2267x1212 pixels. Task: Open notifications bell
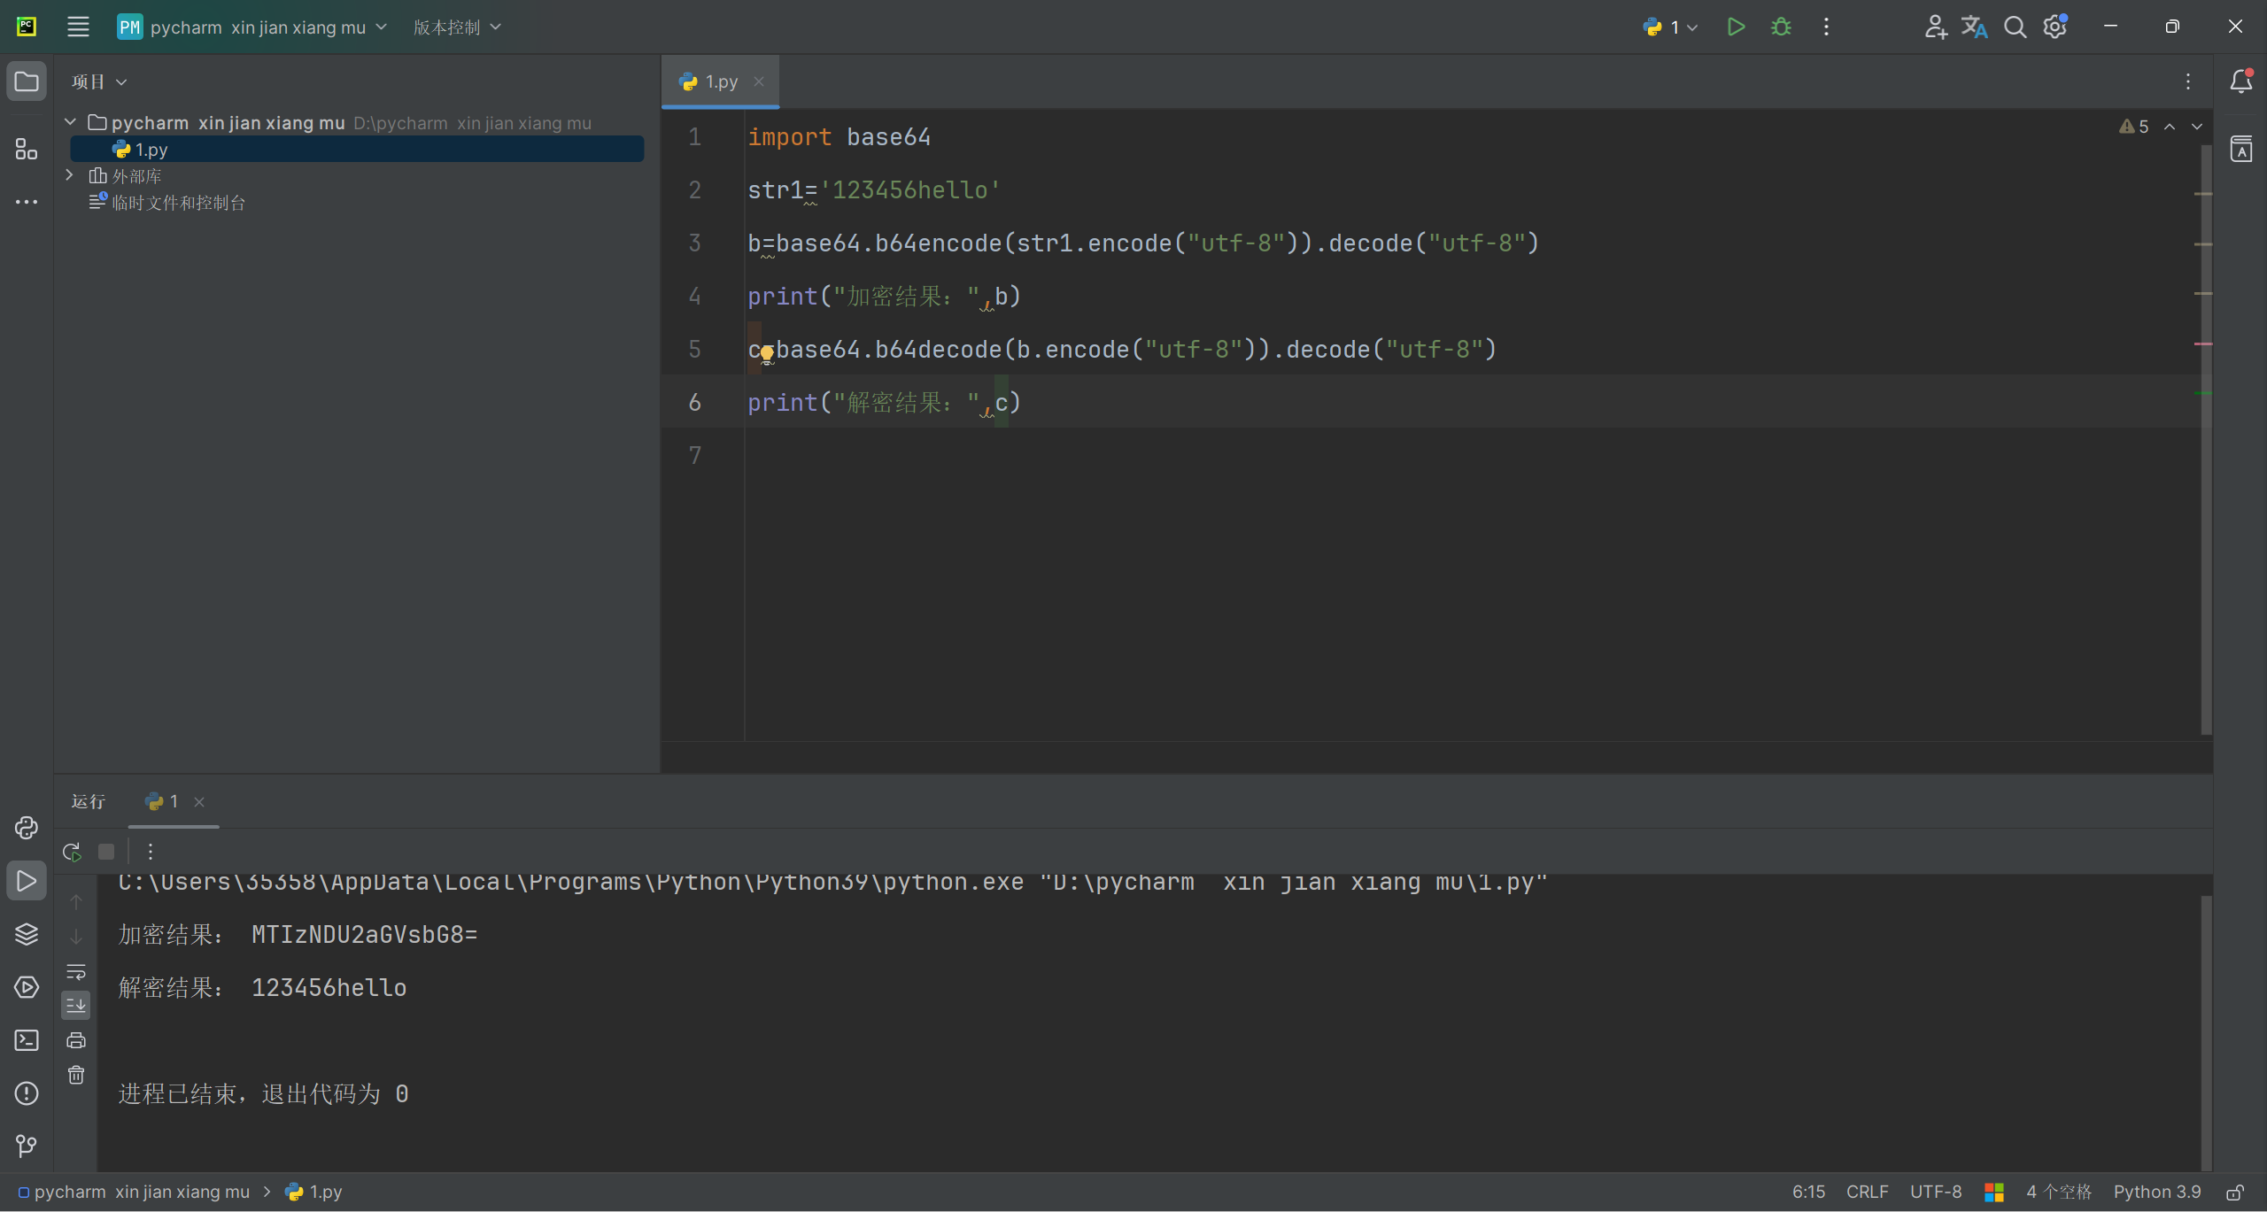2241,81
